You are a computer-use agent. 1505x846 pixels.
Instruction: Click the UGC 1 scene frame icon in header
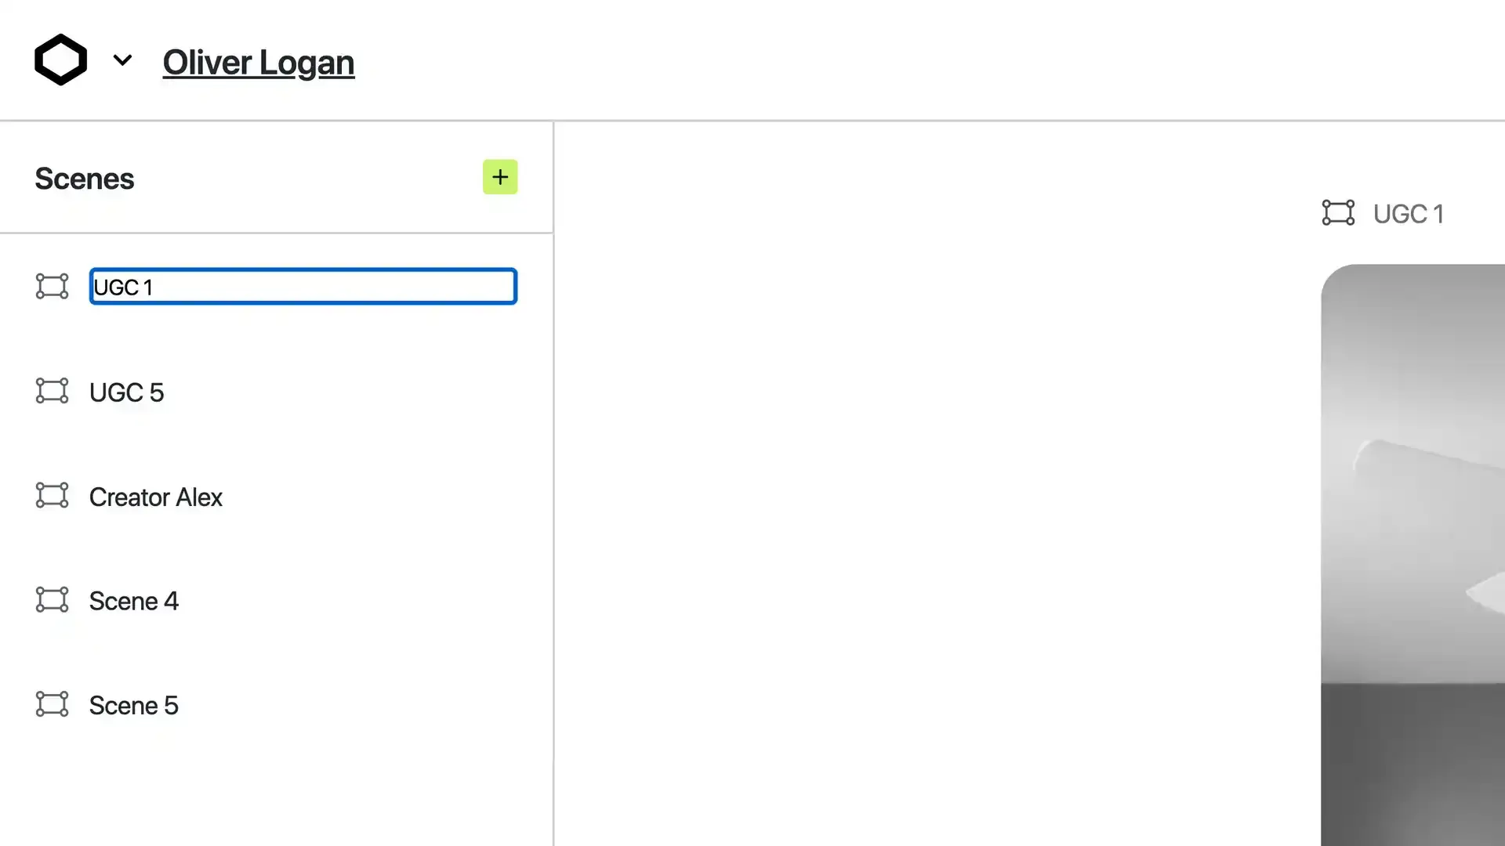pyautogui.click(x=1339, y=214)
